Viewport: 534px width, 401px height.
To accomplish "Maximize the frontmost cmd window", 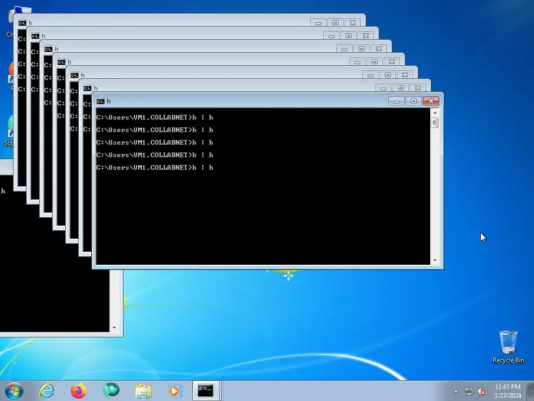I will (x=414, y=101).
